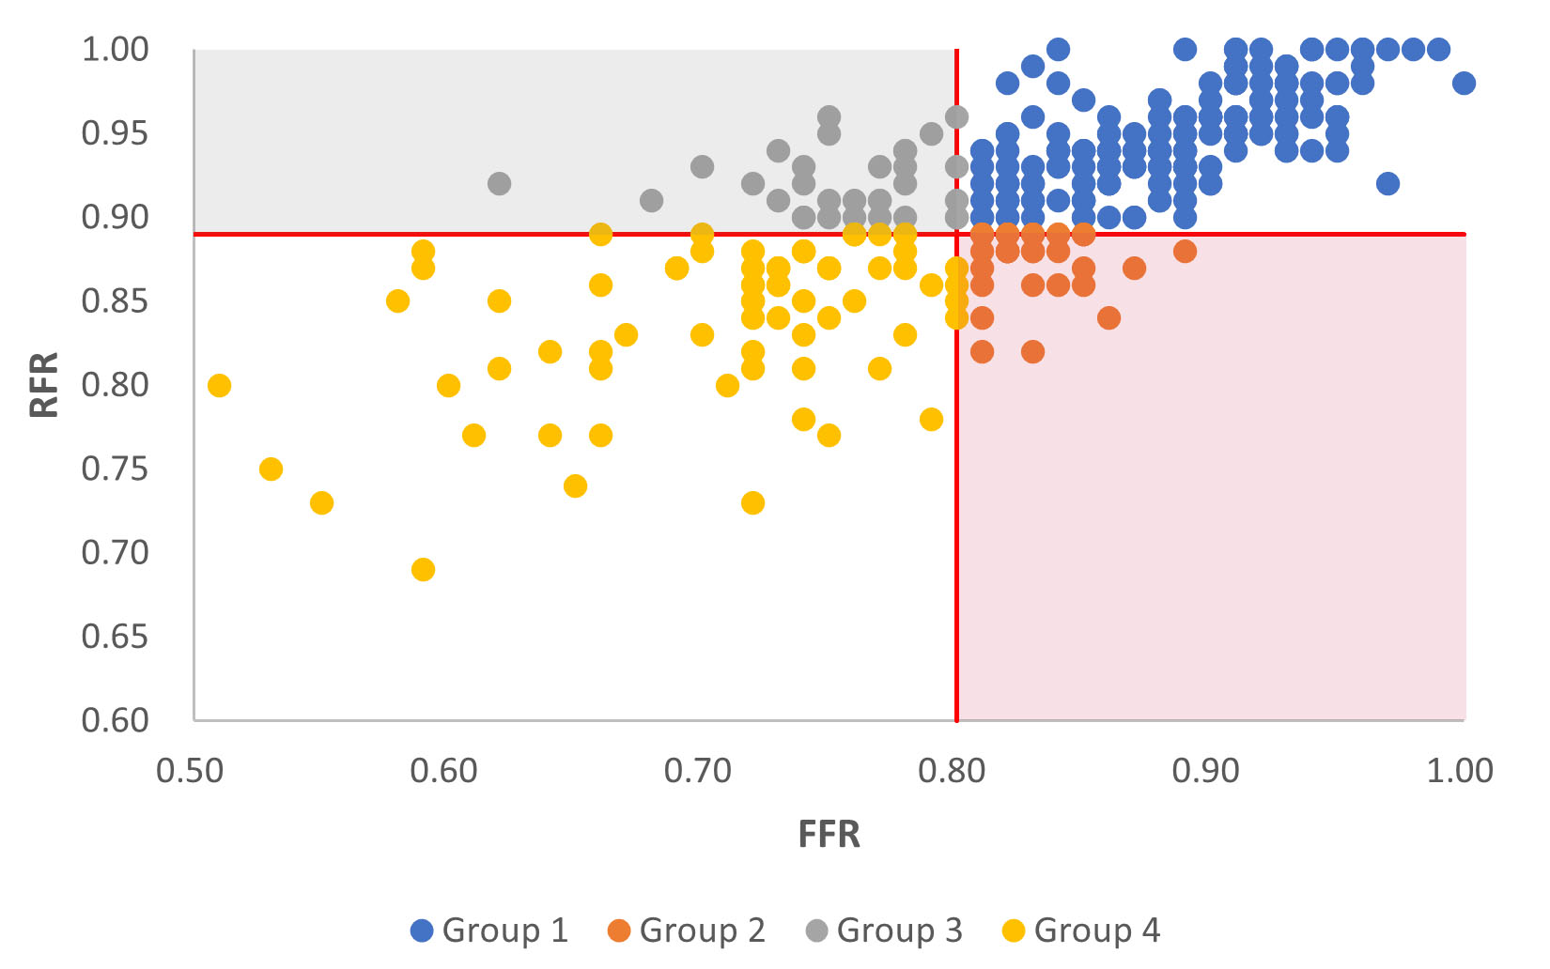Select the Group 1 legend label

click(x=505, y=931)
